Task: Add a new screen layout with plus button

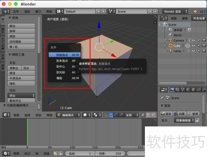Action: pyautogui.click(x=98, y=12)
